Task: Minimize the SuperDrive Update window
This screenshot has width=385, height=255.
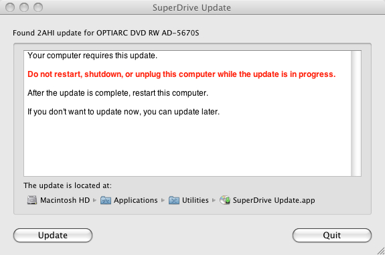Action: (x=24, y=7)
